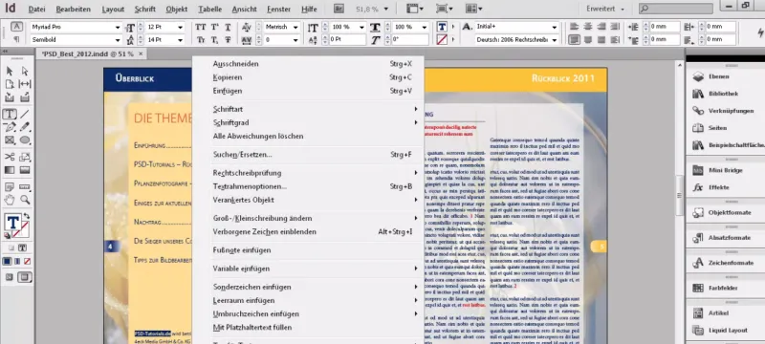Open the 12 Pt font size dropdown
Image resolution: width=765 pixels, height=344 pixels.
coord(181,28)
